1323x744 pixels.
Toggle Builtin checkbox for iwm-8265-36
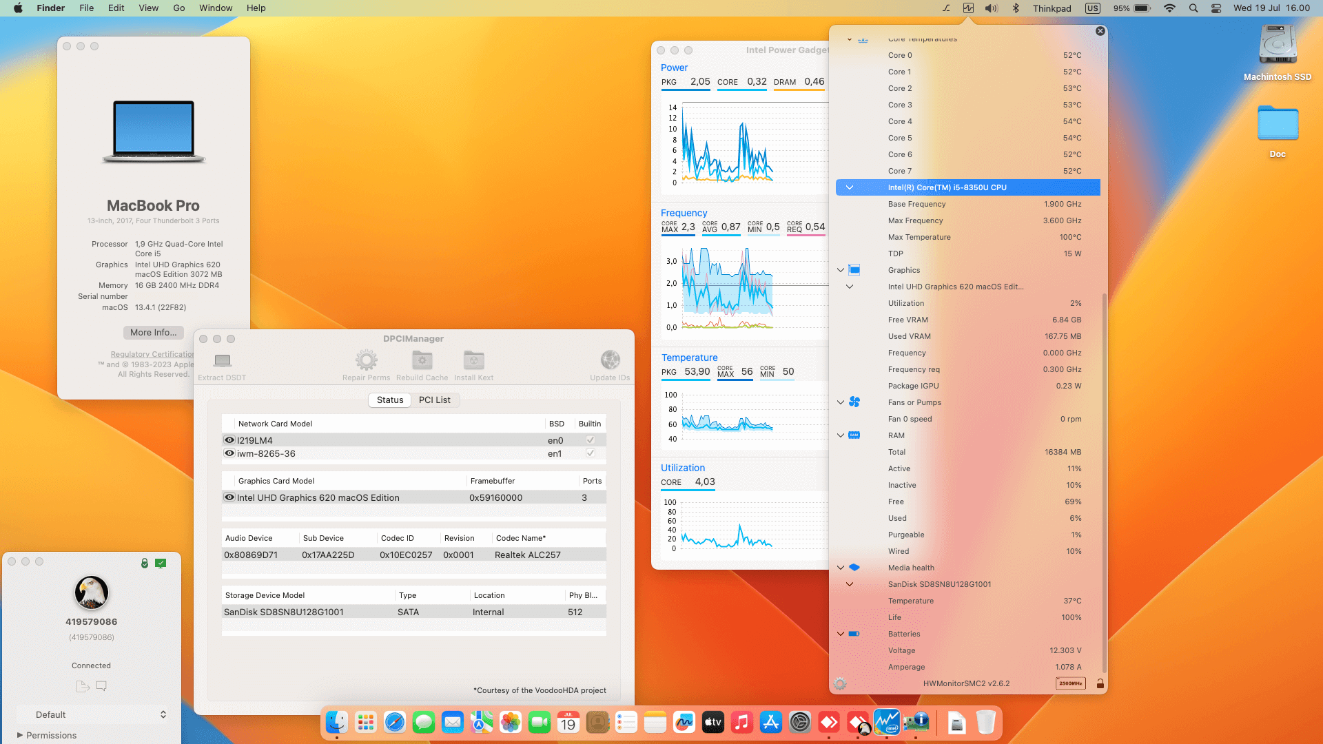[590, 453]
